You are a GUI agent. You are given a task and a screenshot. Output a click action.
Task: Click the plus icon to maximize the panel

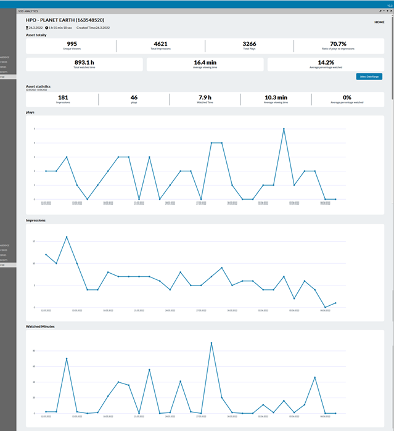tap(387, 12)
